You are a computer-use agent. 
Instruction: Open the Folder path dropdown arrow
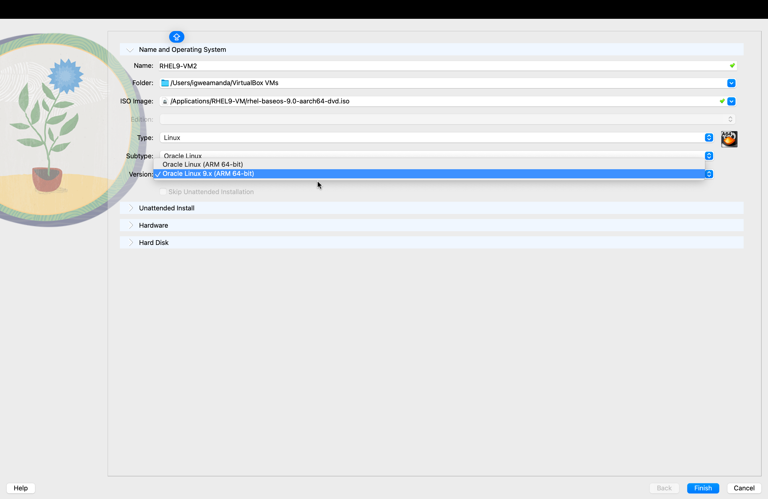point(731,83)
